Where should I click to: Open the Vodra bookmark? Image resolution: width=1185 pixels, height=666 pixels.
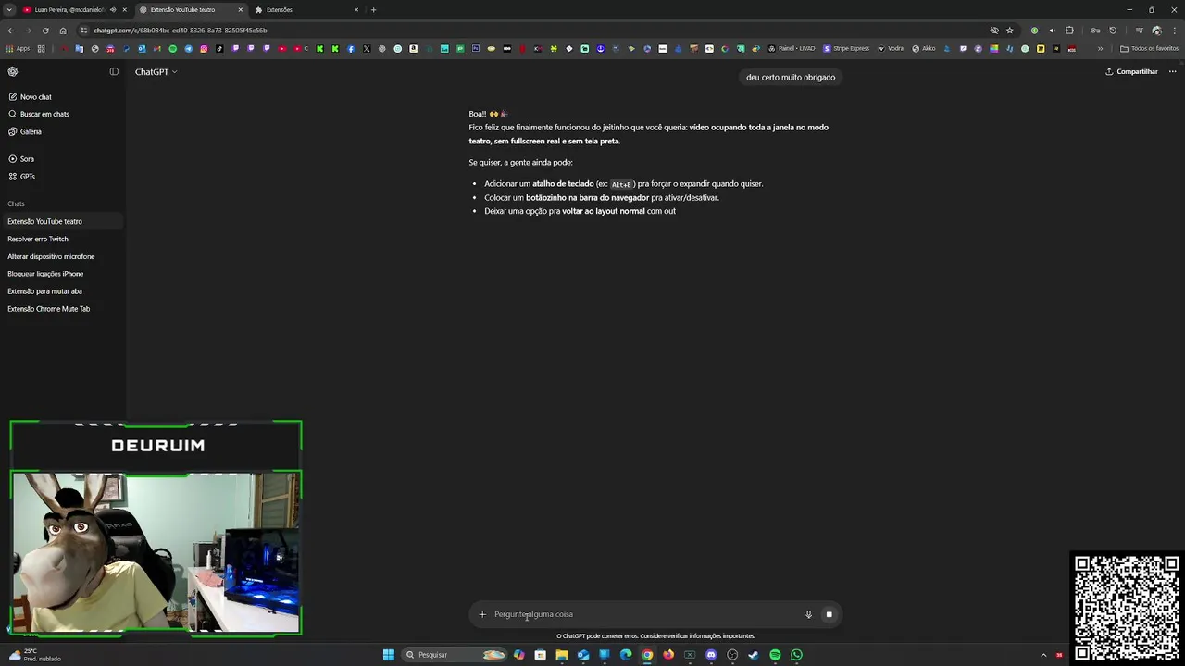pos(891,48)
